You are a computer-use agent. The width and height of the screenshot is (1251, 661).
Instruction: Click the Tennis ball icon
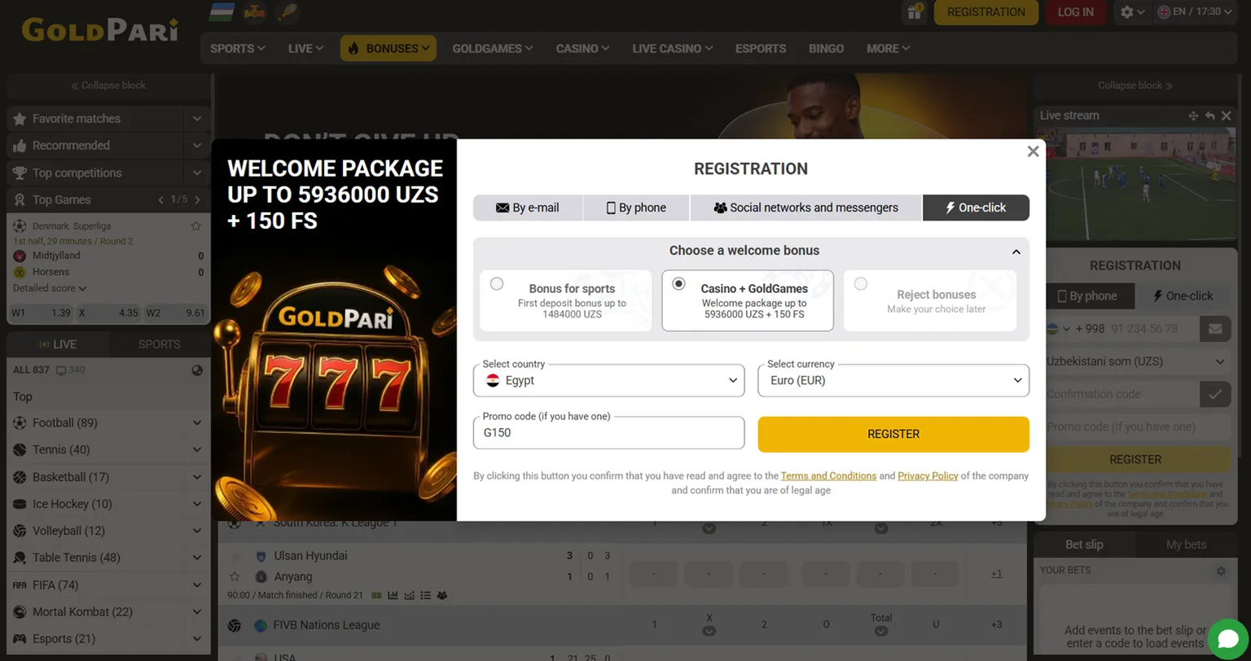(x=20, y=450)
